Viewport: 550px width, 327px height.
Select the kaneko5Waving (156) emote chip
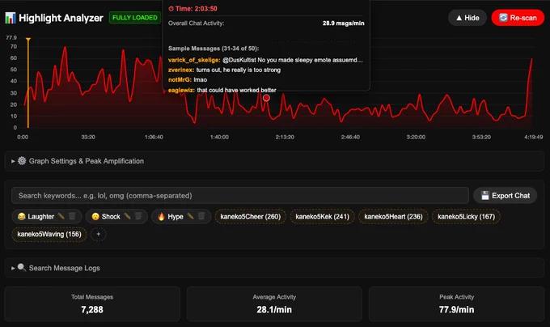click(x=49, y=234)
